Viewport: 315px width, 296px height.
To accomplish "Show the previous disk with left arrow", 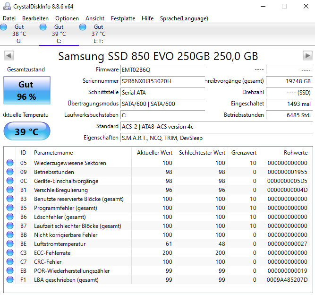I will (x=9, y=55).
